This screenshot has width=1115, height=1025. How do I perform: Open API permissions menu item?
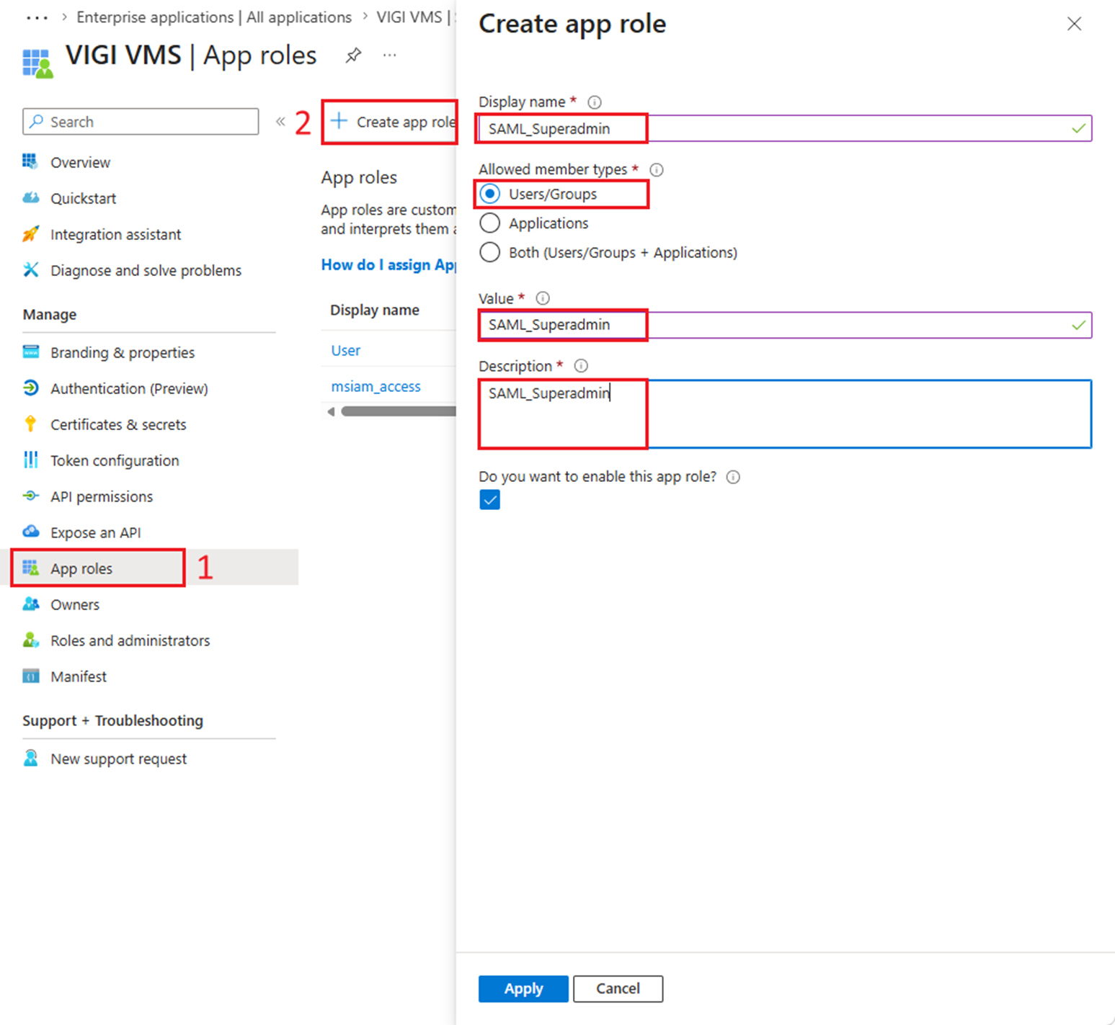point(102,496)
